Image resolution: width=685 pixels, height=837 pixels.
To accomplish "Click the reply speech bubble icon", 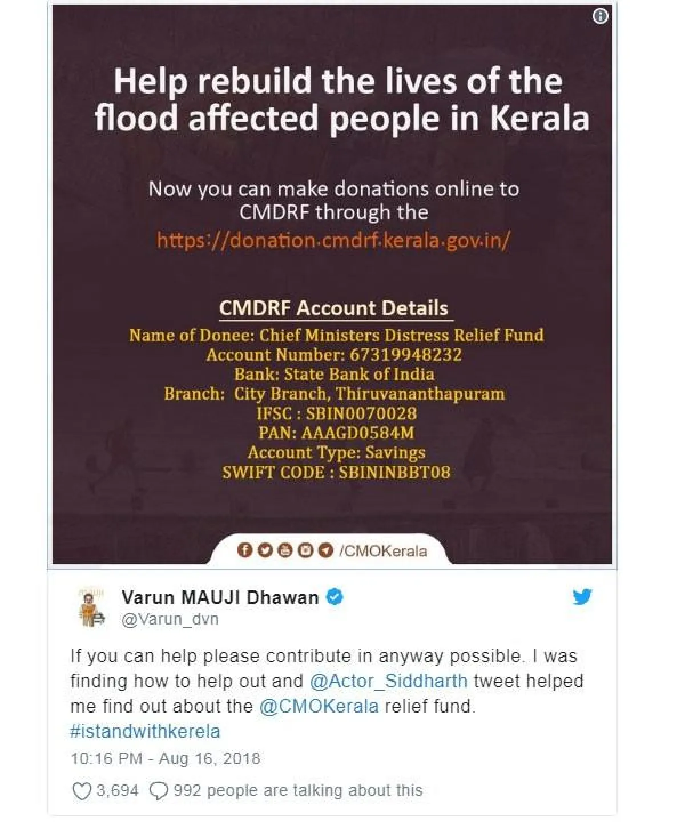I will [158, 791].
